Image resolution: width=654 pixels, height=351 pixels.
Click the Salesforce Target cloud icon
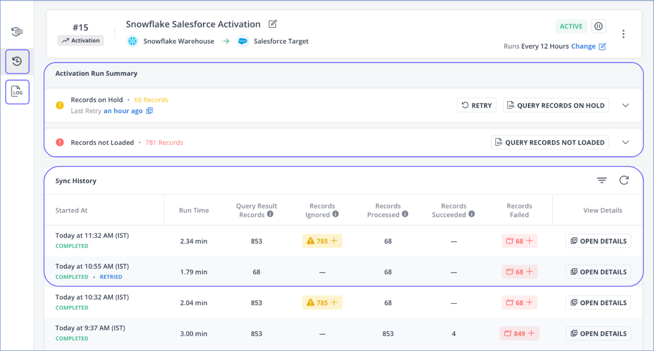[243, 41]
